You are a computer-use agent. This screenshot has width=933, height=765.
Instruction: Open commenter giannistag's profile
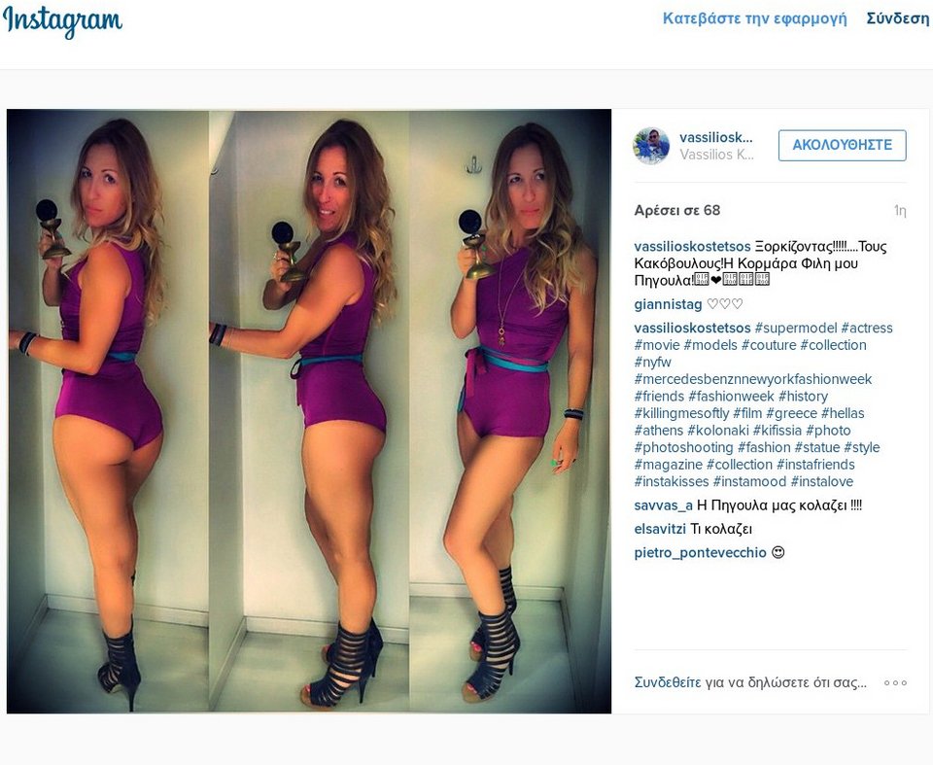669,304
